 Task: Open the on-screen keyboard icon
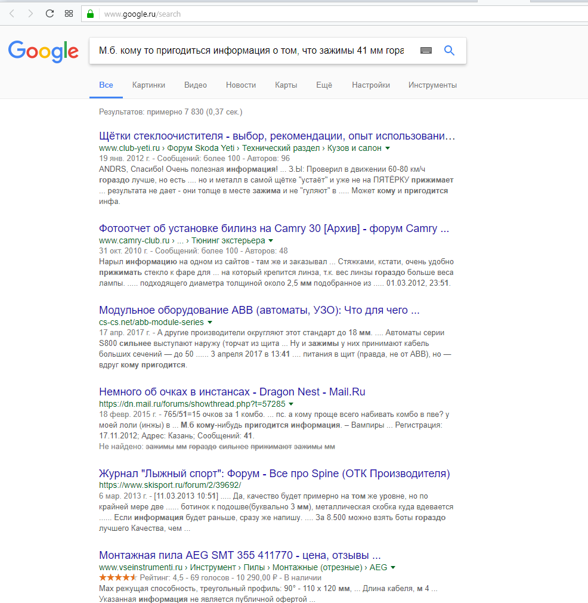click(426, 51)
